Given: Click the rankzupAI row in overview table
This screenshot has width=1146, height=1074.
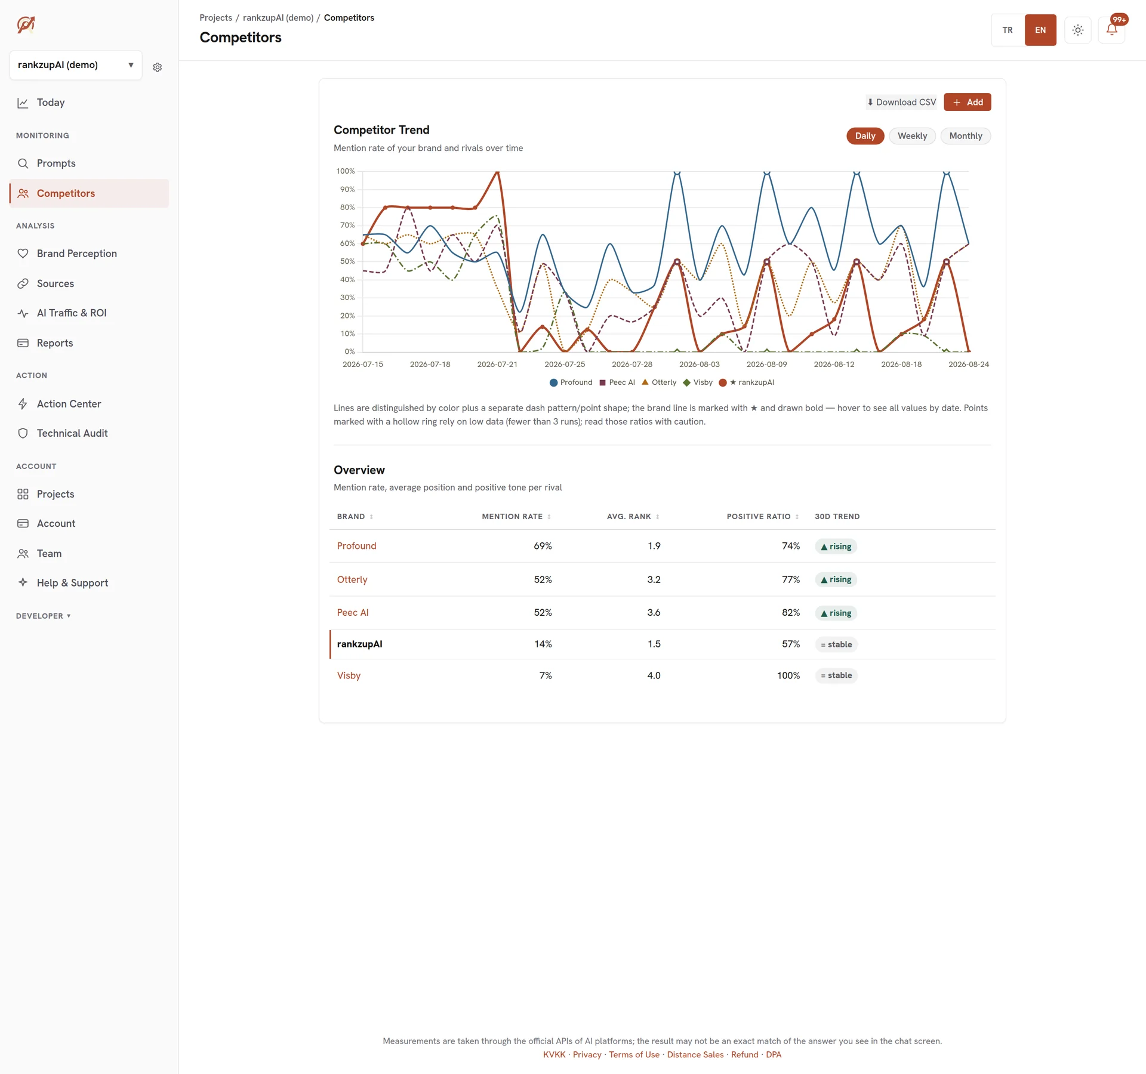Looking at the screenshot, I should tap(662, 644).
